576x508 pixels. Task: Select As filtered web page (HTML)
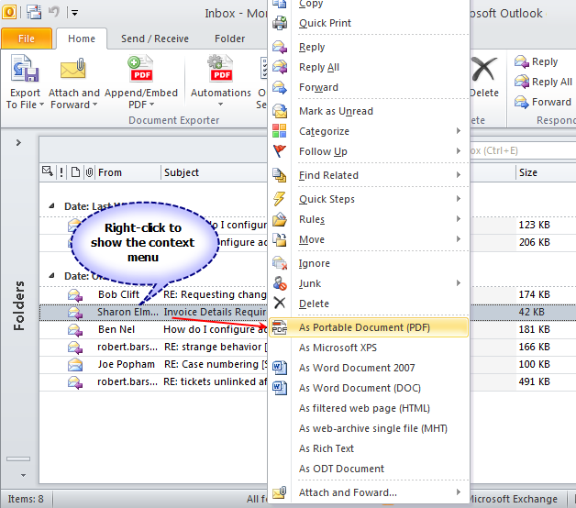pyautogui.click(x=369, y=408)
